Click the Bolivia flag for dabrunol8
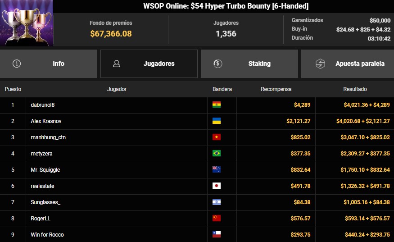This screenshot has width=394, height=242. pyautogui.click(x=216, y=105)
